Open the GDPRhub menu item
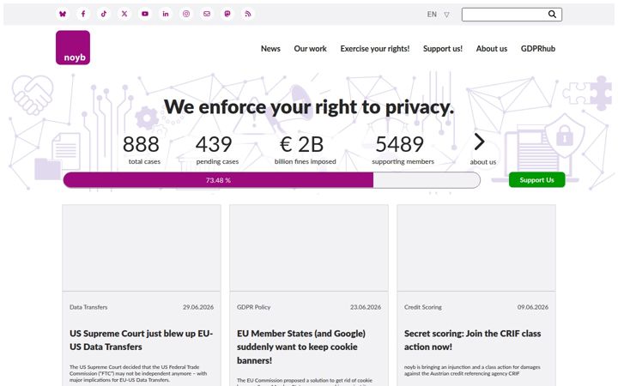Viewport: 618px width, 386px height. pyautogui.click(x=538, y=48)
